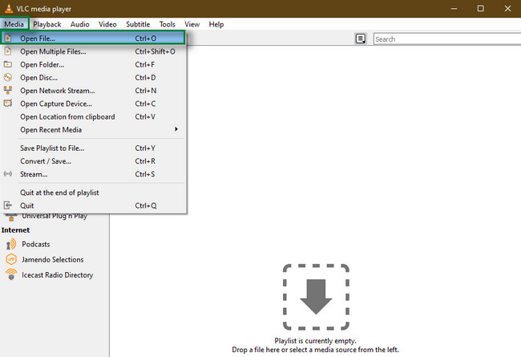
Task: Click the Open Multiple Files icon
Action: tap(8, 51)
